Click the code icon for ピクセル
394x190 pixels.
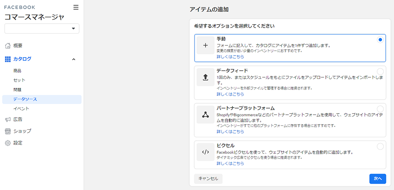click(205, 152)
